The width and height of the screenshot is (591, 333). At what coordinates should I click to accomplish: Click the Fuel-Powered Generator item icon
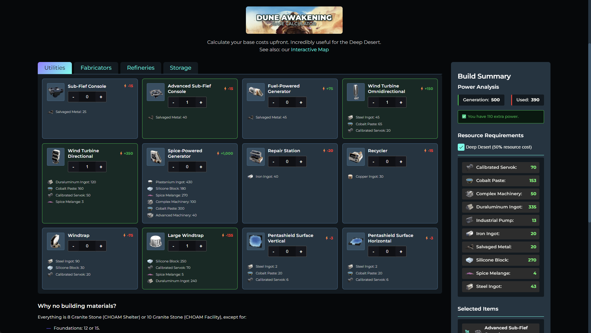(255, 92)
